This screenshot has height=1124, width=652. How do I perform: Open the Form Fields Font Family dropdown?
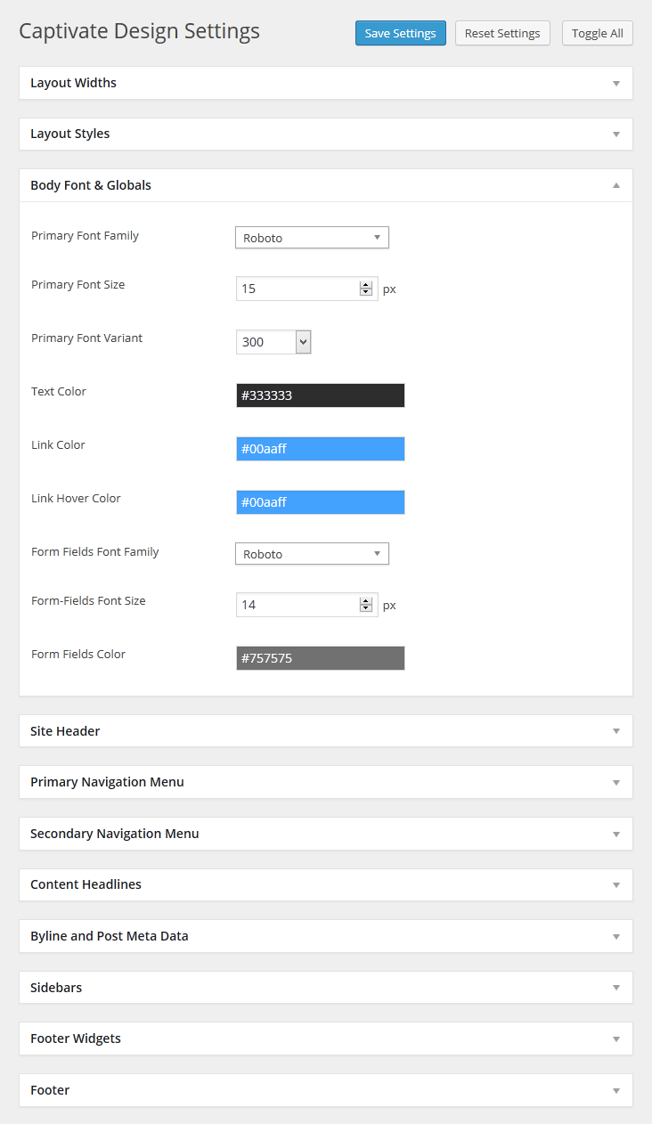pyautogui.click(x=312, y=554)
